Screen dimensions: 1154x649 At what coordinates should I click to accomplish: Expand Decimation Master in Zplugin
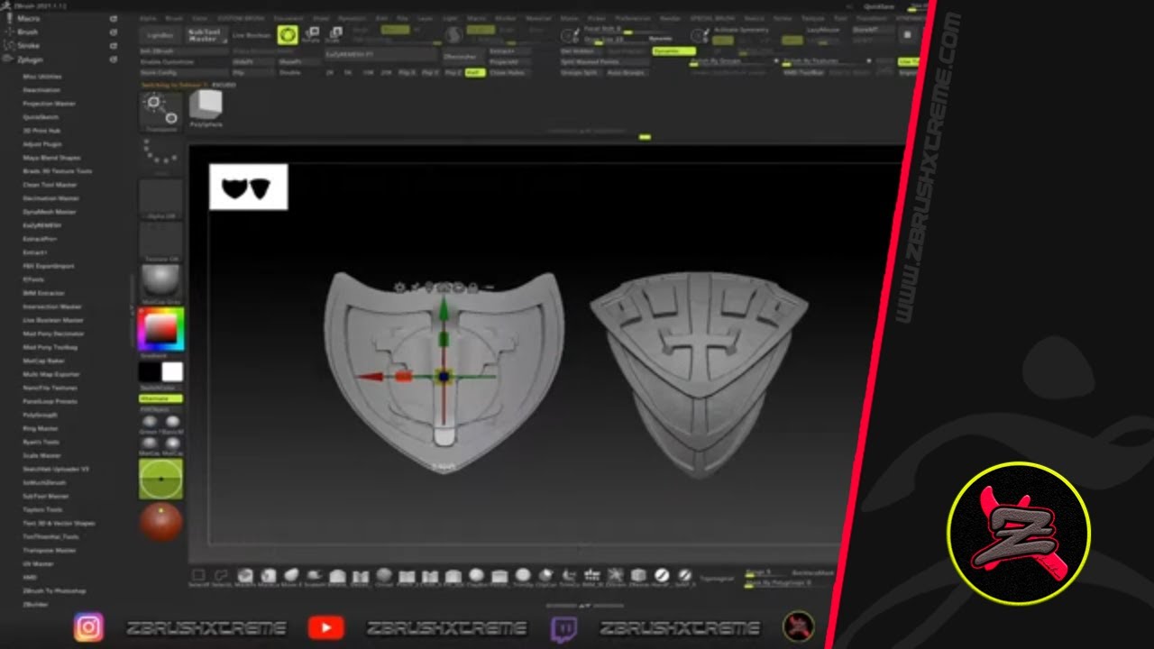click(51, 198)
